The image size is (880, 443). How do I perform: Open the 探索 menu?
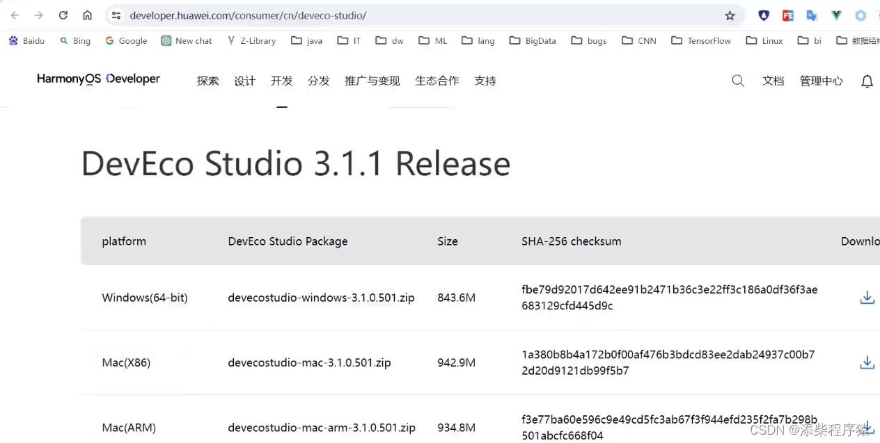click(x=207, y=81)
